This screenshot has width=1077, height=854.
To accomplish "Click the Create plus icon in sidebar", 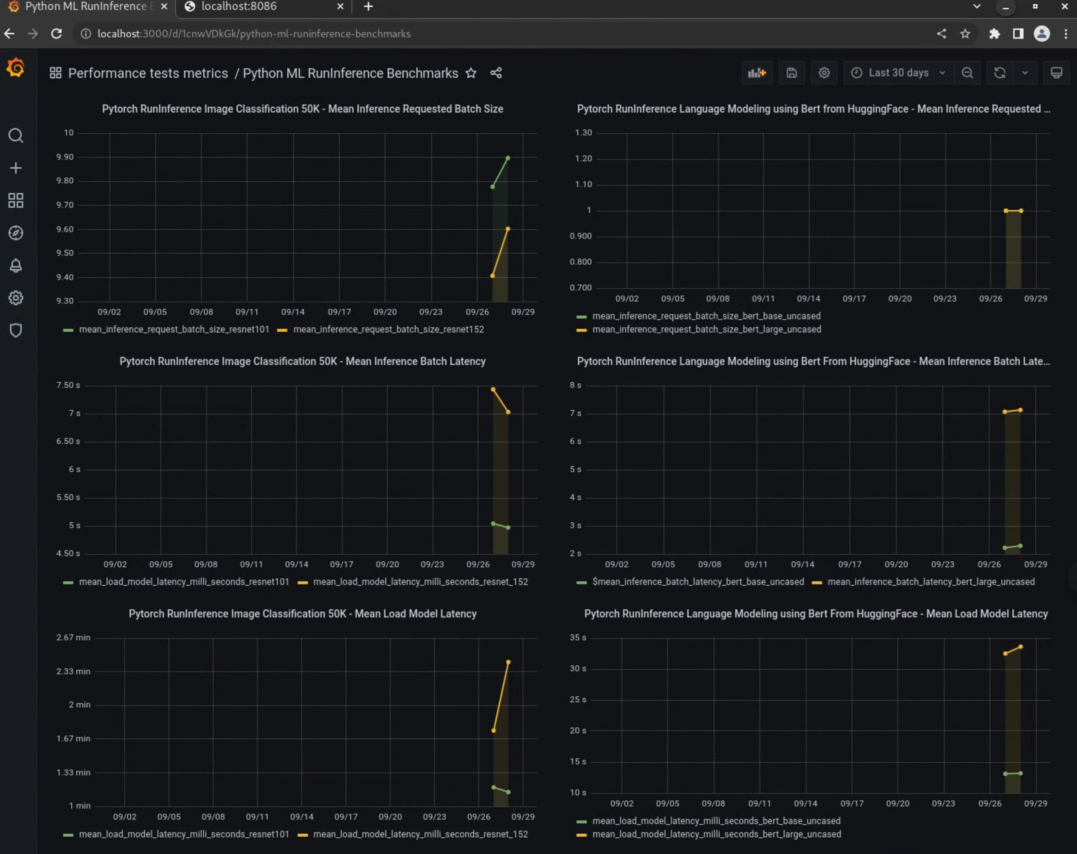I will [15, 168].
